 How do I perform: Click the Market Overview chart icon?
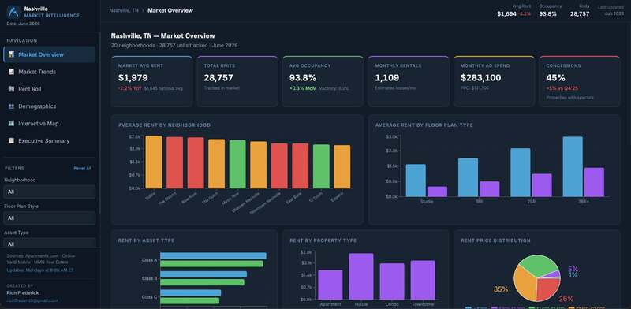tap(11, 54)
